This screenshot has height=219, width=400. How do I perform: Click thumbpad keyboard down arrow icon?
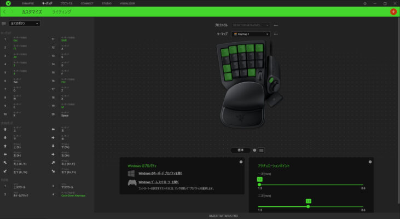5,137
